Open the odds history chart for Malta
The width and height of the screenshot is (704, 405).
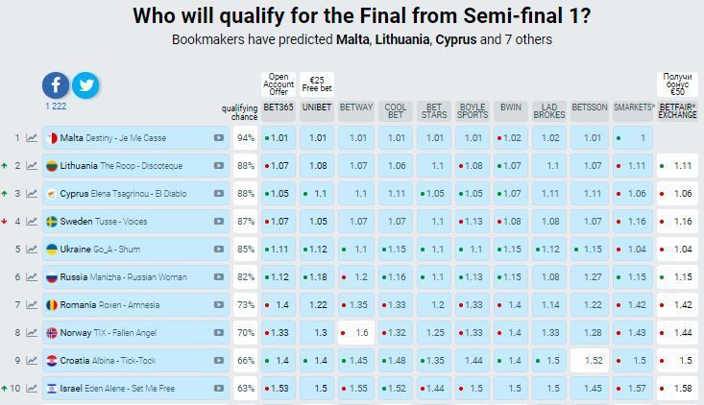click(32, 138)
